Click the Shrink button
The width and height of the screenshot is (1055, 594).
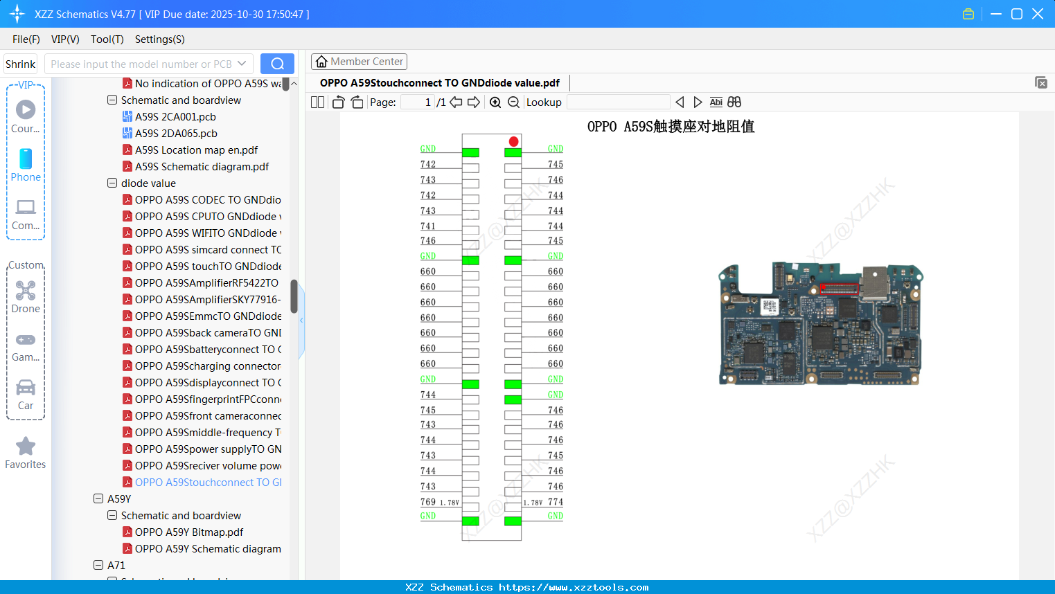pyautogui.click(x=20, y=63)
